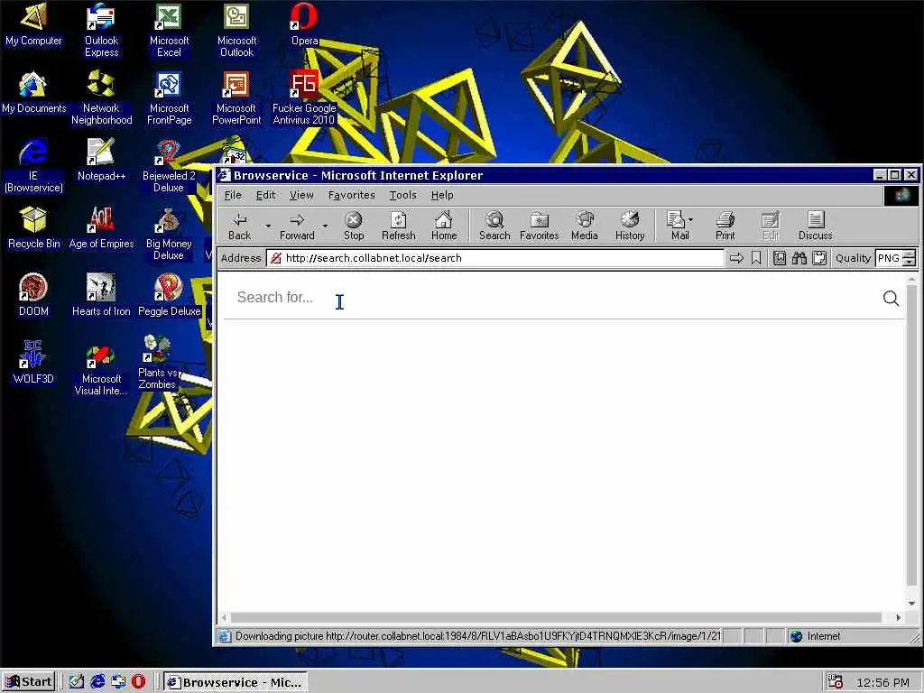The width and height of the screenshot is (924, 693).
Task: Click the address bar URL field
Action: coord(495,258)
